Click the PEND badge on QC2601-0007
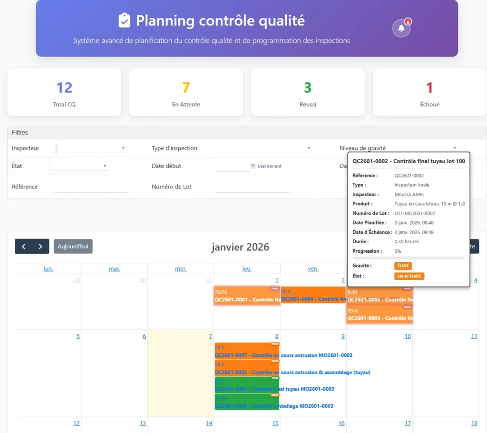487x433 pixels. tap(275, 344)
